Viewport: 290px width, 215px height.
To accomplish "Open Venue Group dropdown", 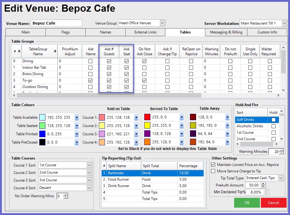I will click(x=162, y=23).
